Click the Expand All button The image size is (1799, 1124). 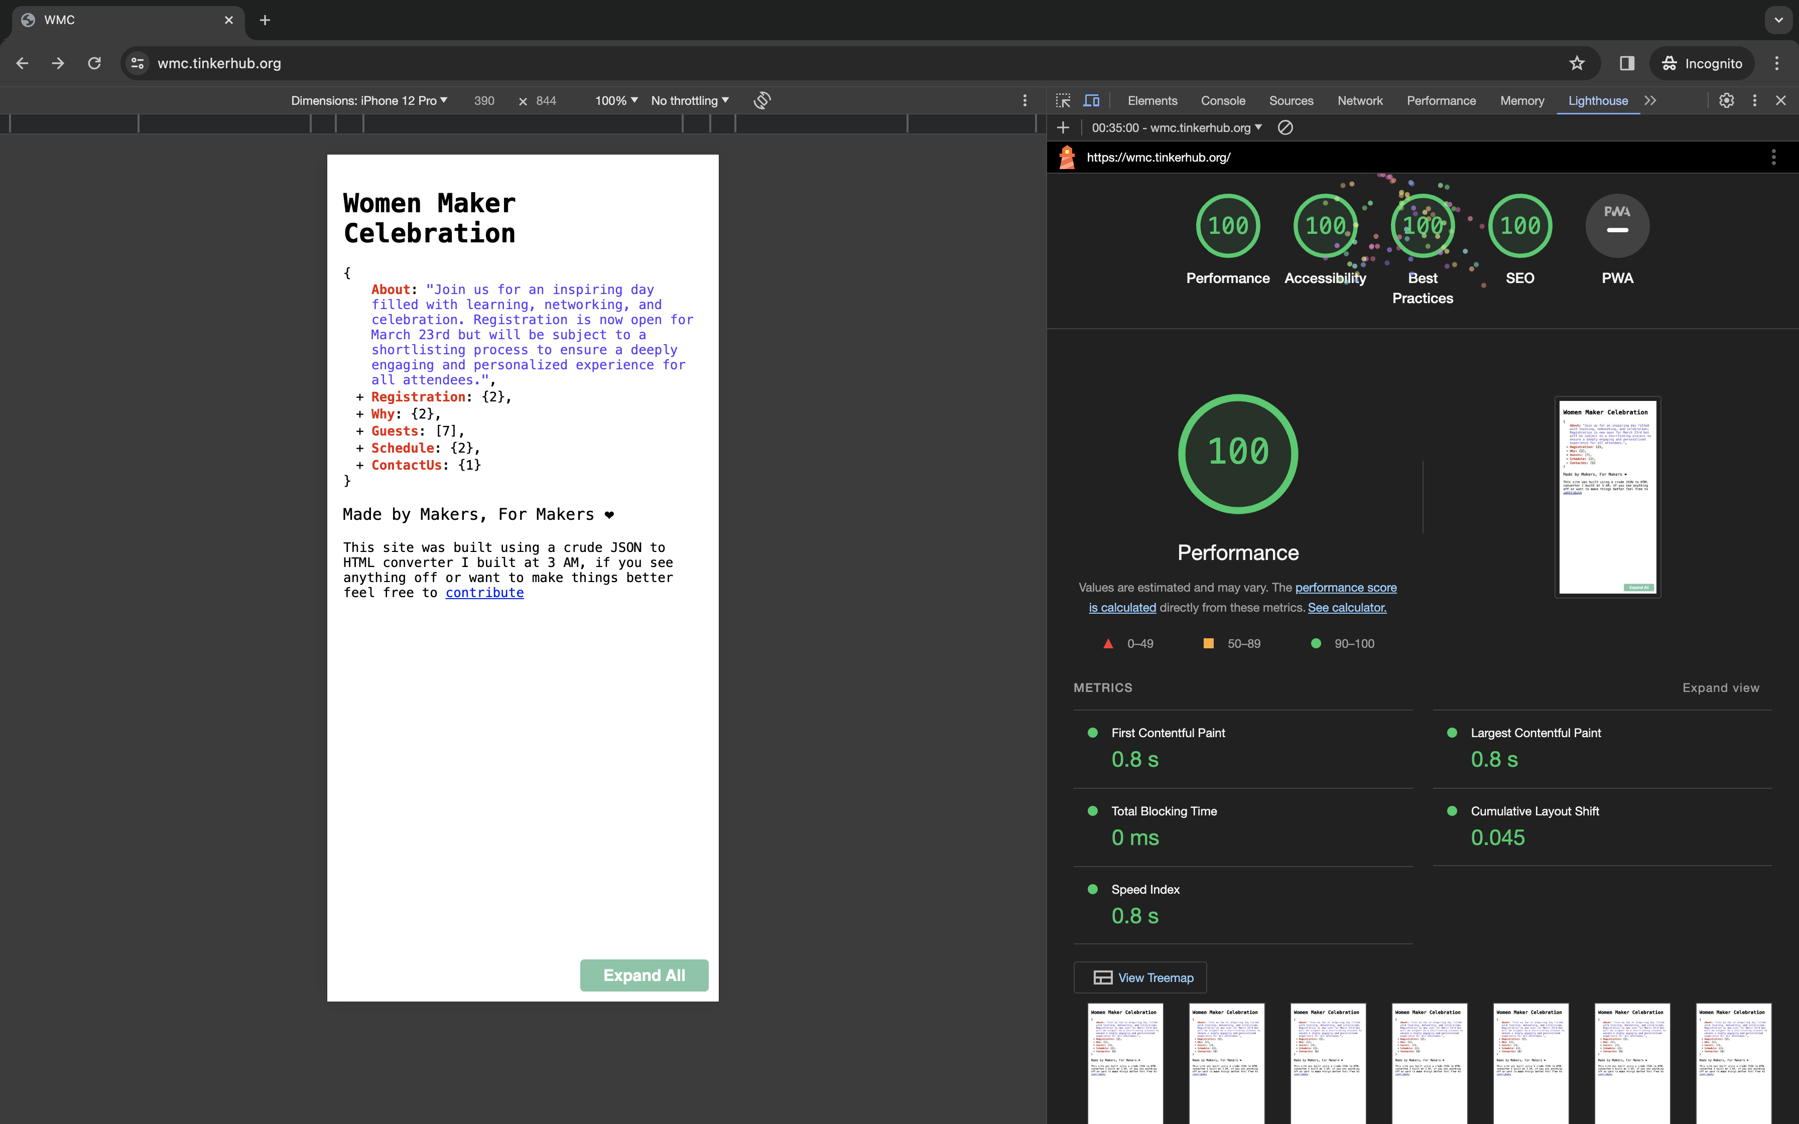click(644, 975)
